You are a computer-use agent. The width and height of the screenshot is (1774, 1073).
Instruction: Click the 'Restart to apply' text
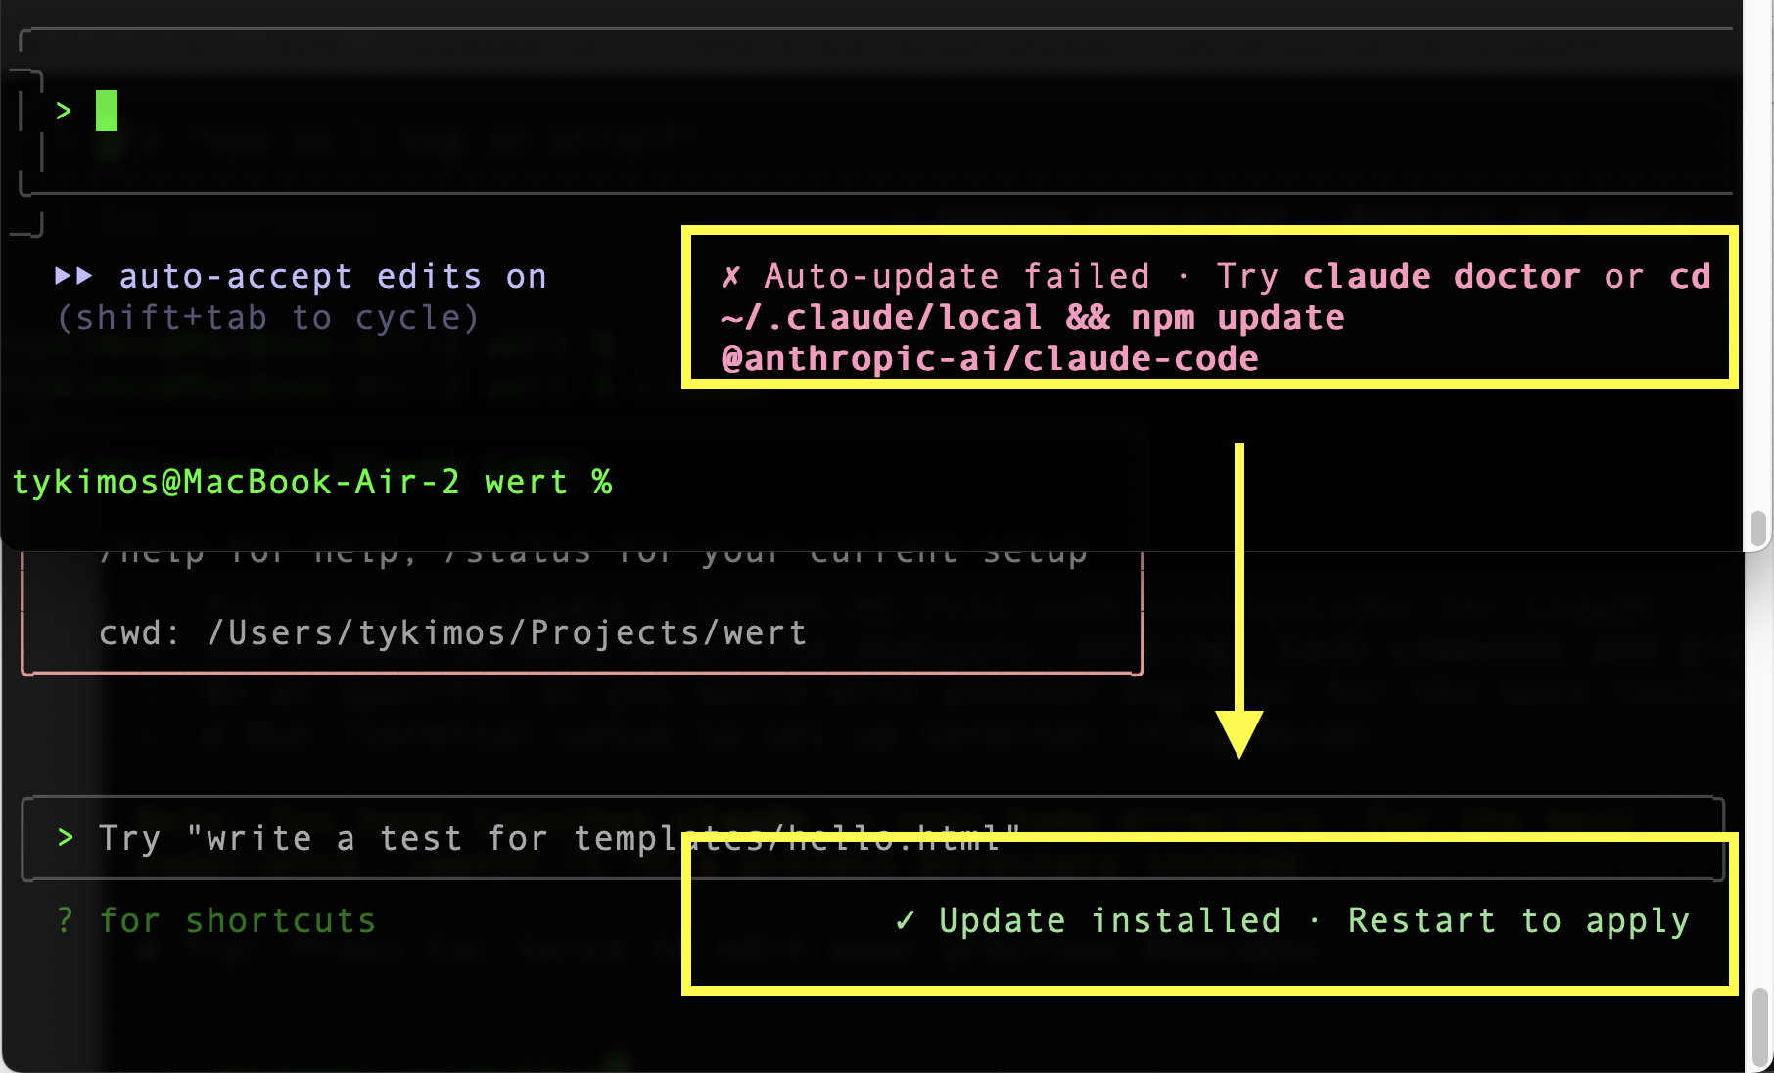(x=1518, y=920)
